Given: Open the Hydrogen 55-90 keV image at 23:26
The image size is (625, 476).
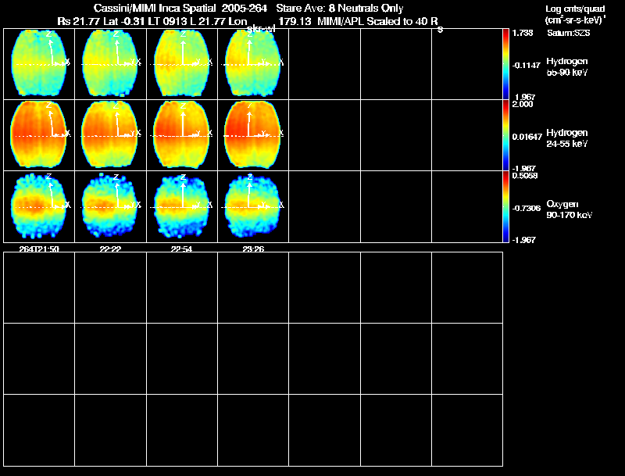Looking at the screenshot, I should coord(253,64).
